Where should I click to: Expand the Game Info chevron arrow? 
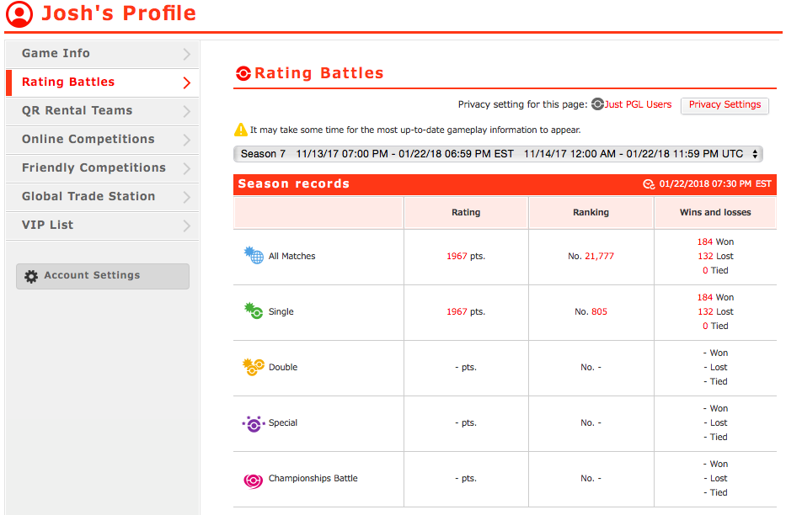click(x=187, y=54)
